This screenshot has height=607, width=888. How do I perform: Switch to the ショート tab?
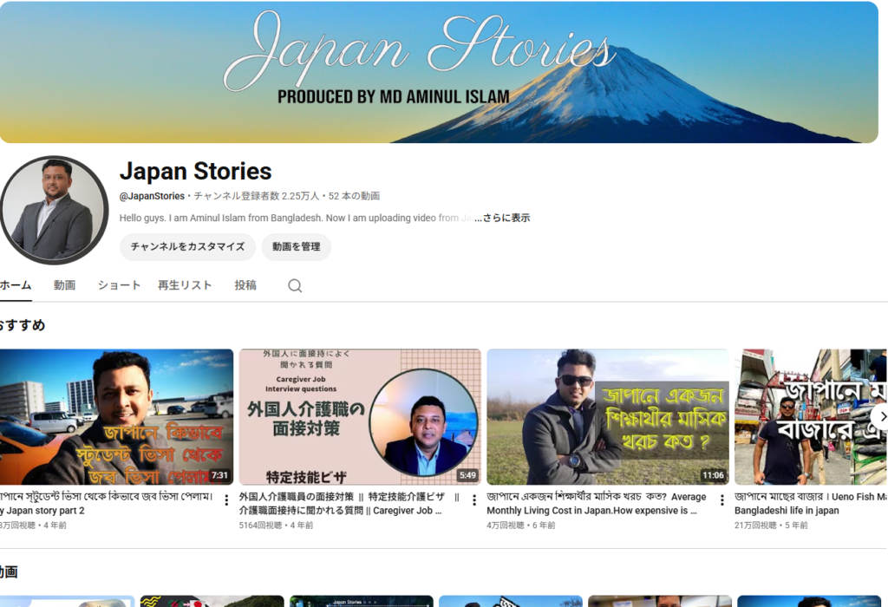119,285
